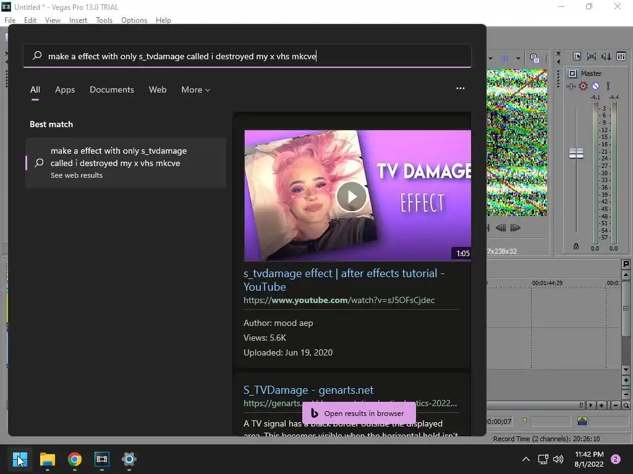Open search options three-dots menu
This screenshot has width=633, height=474.
(460, 88)
